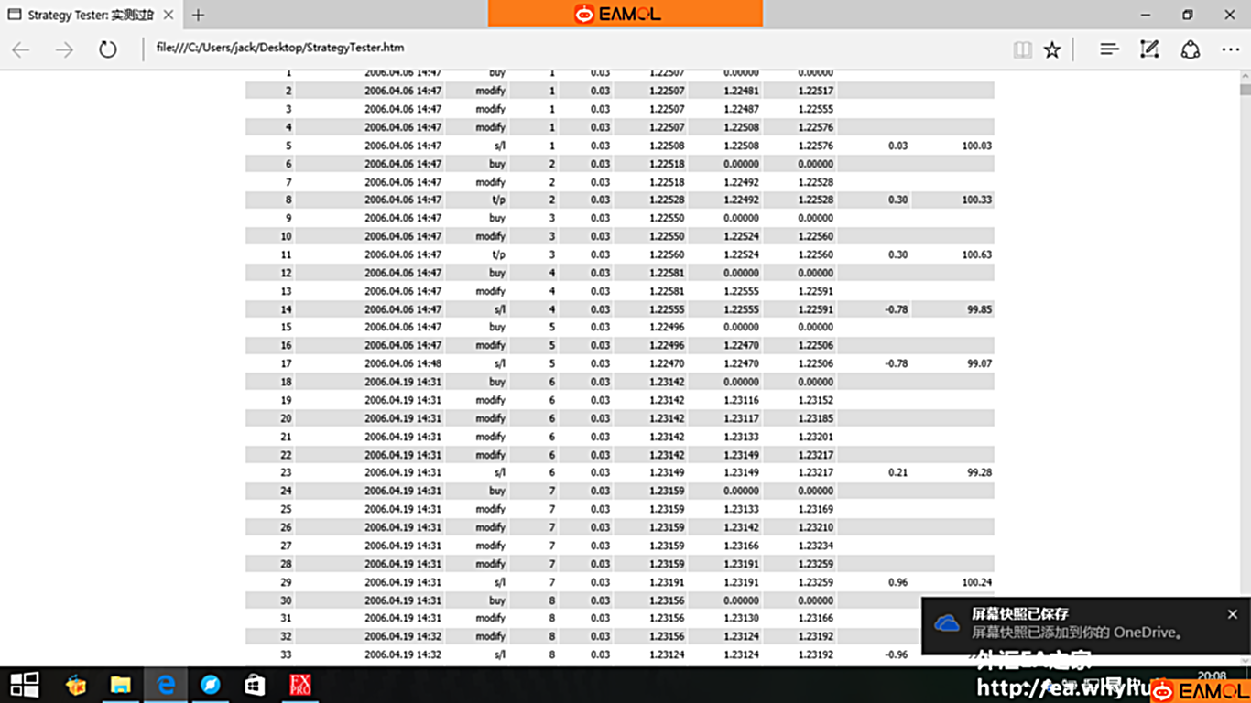Open the orange box app in taskbar
The image size is (1251, 703).
76,685
